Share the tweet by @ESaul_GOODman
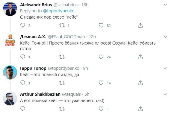 (x=141, y=57)
